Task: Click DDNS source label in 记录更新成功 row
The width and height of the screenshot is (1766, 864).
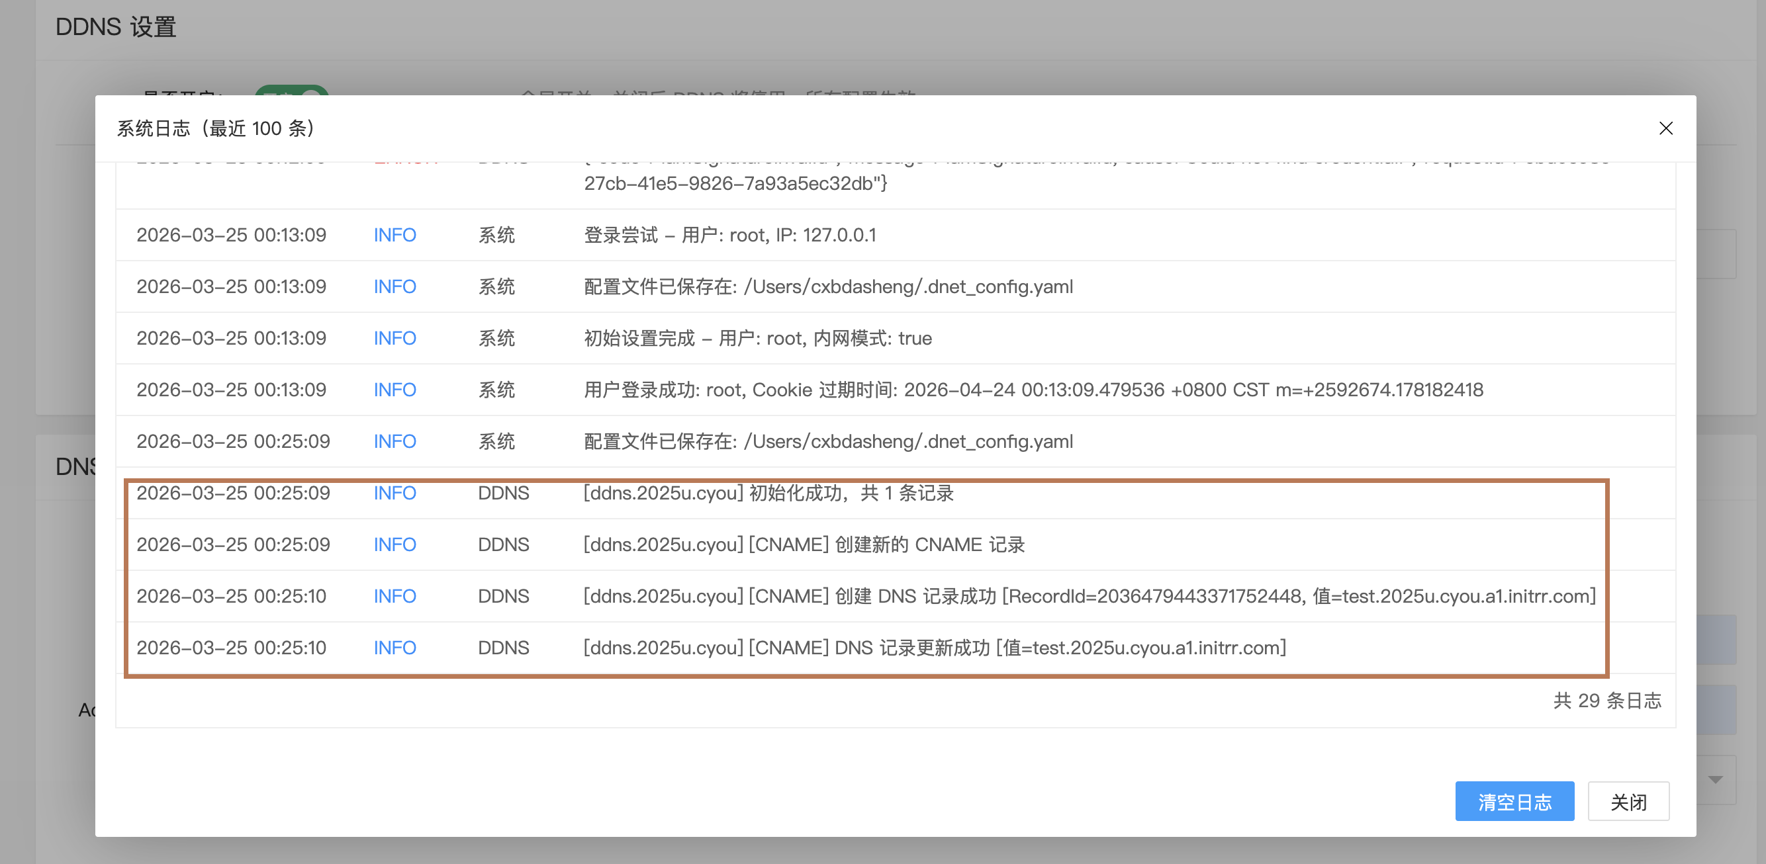Action: [x=502, y=648]
